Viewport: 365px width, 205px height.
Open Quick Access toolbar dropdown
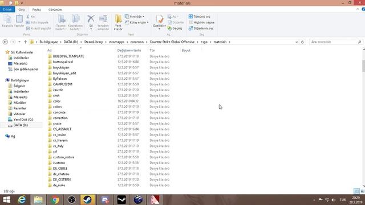(22, 3)
